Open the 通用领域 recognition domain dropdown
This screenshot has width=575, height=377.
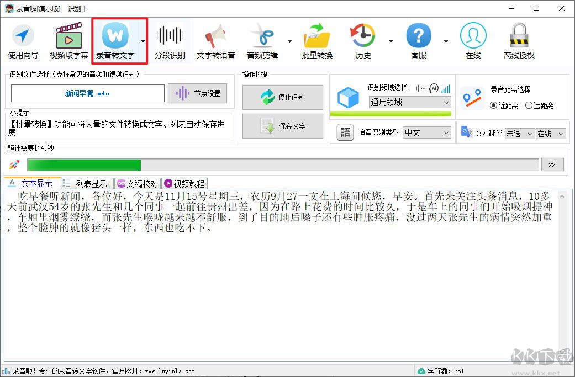[x=409, y=103]
